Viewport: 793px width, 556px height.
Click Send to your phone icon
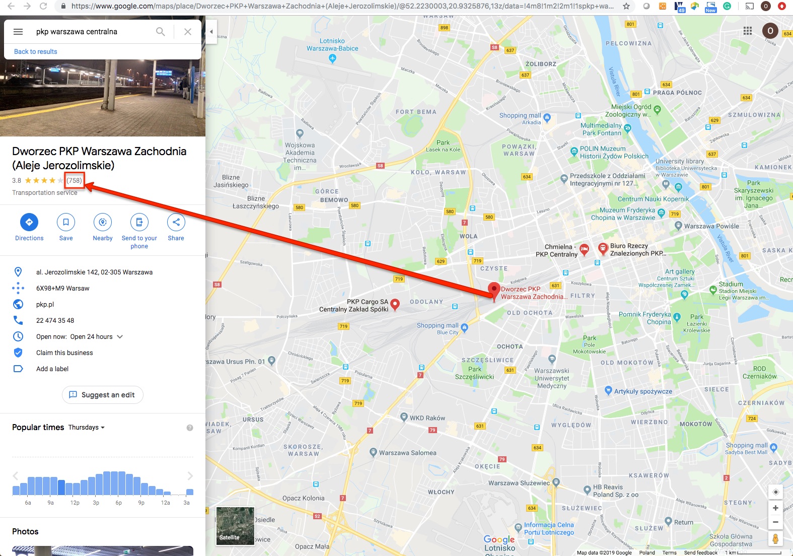coord(139,222)
